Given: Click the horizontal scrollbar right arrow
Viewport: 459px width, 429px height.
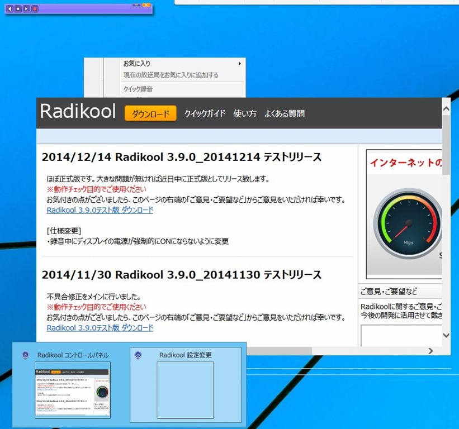Looking at the screenshot, I should (x=430, y=351).
